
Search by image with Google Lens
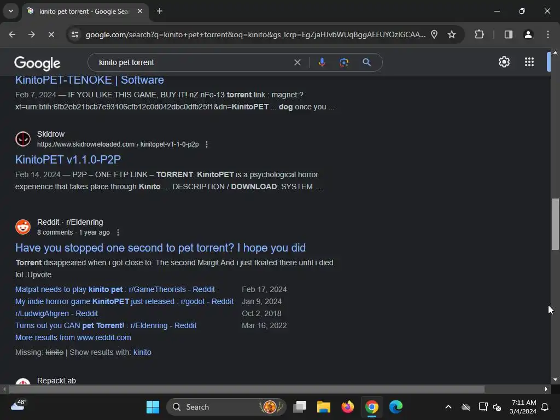coord(344,62)
